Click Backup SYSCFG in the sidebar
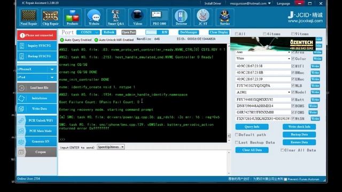The width and height of the screenshot is (342, 192). [37, 56]
